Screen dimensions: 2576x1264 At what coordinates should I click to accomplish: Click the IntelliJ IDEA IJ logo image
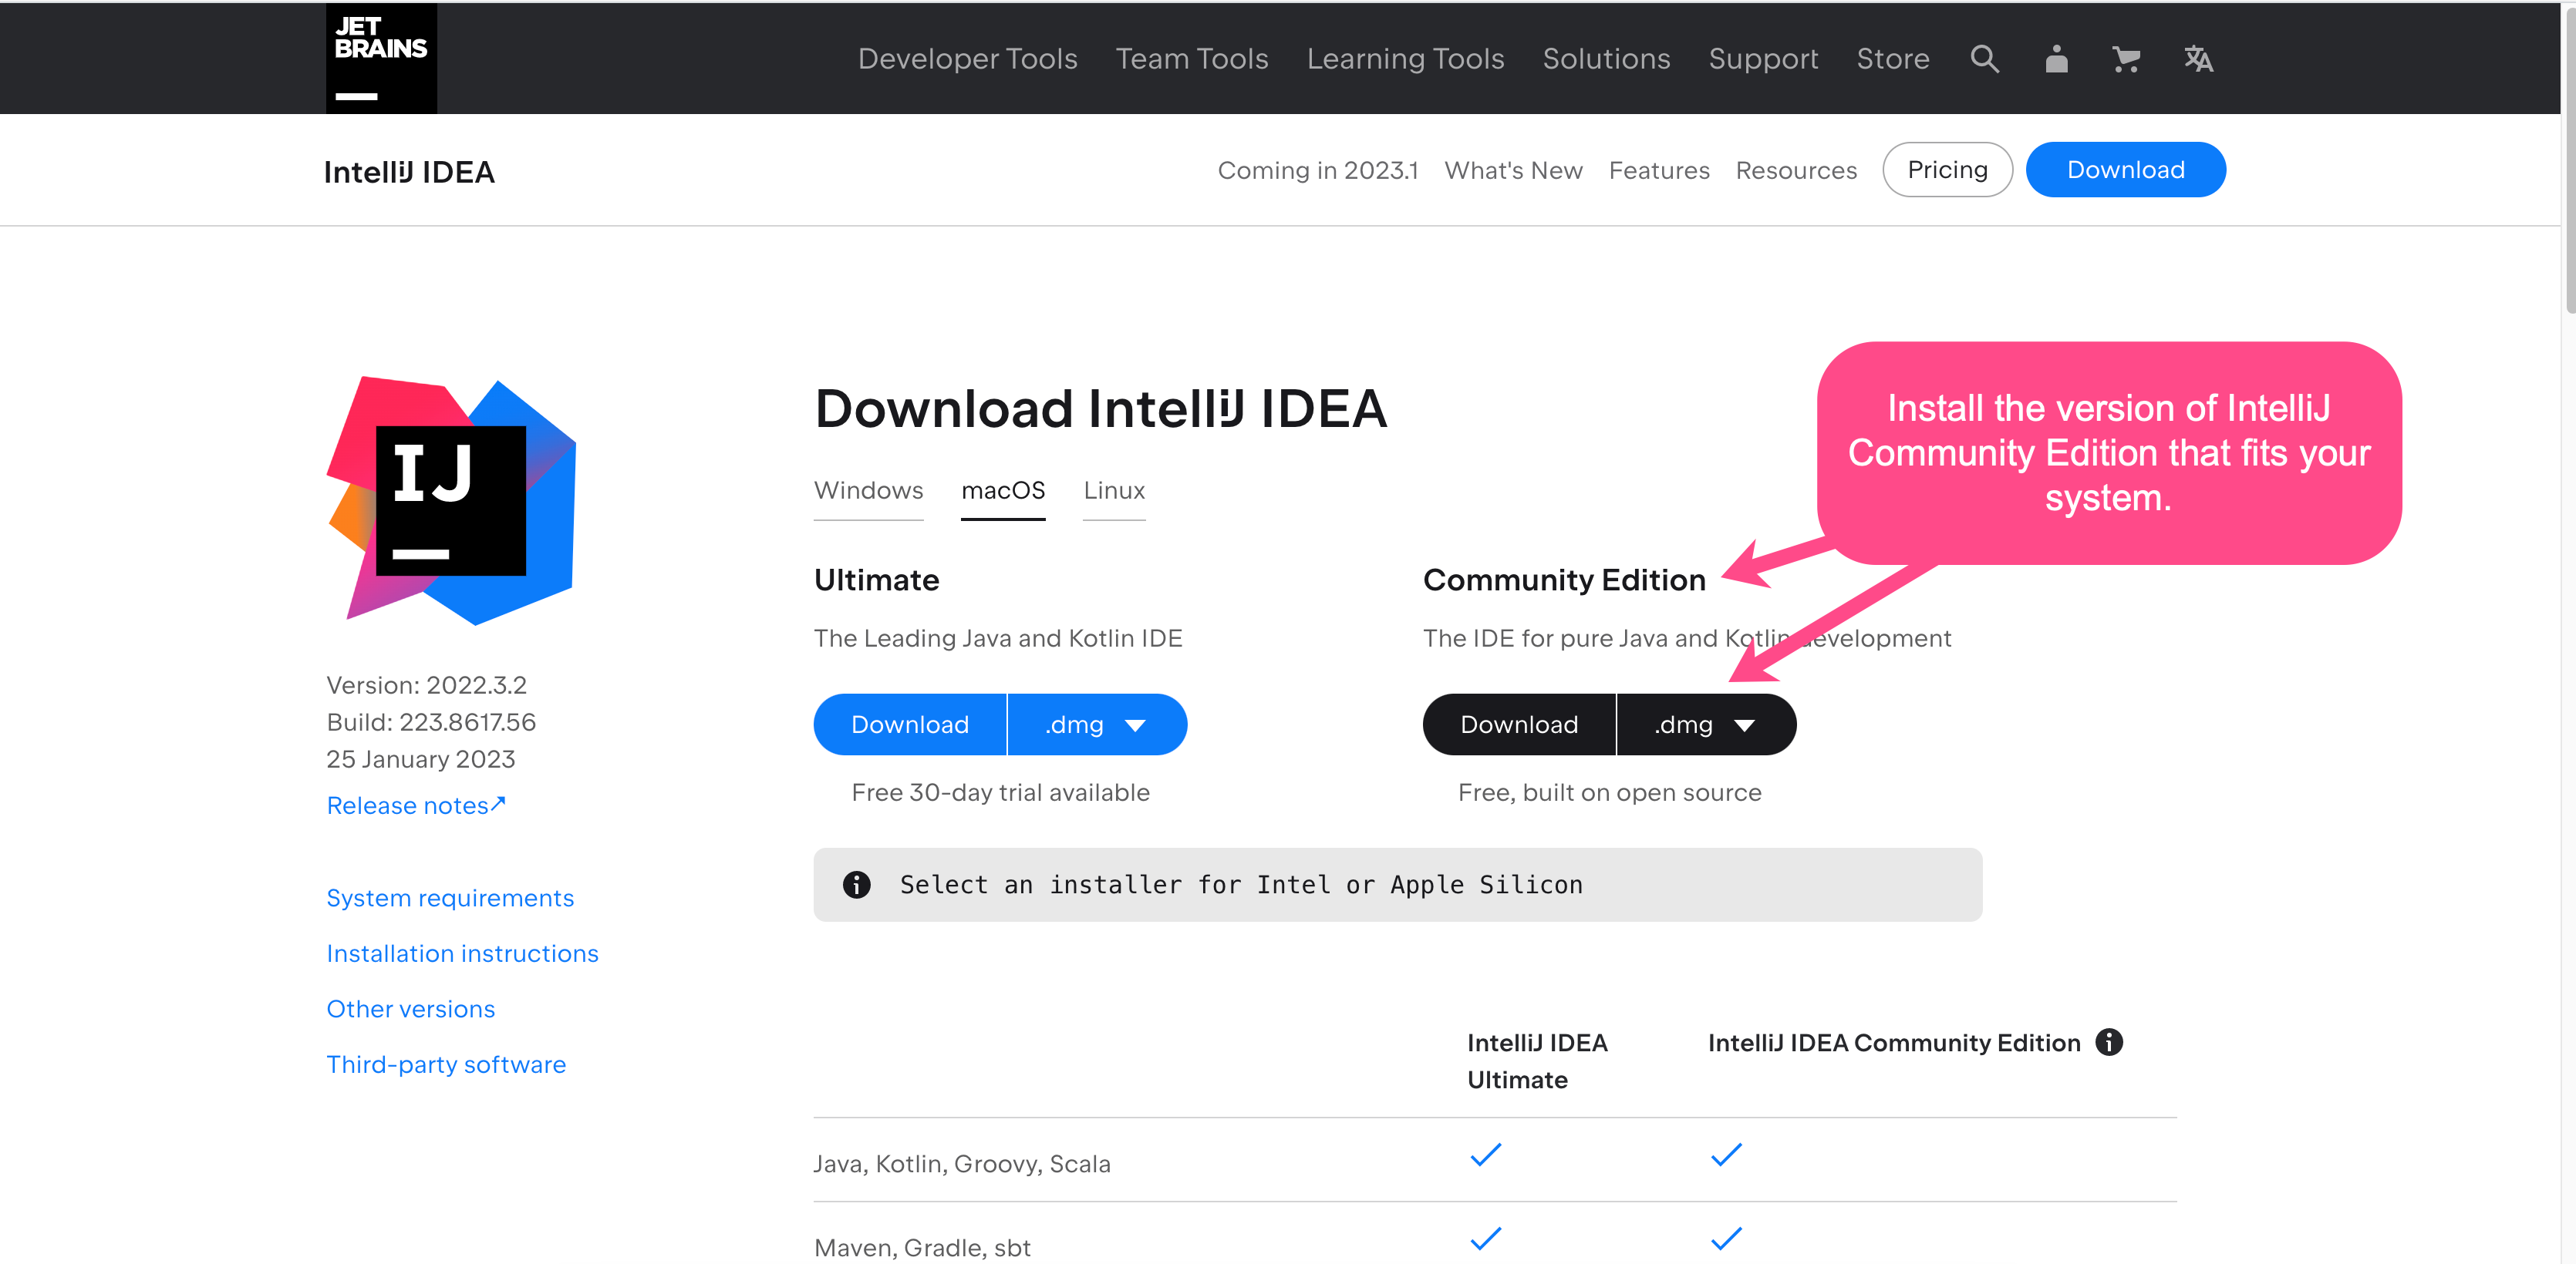tap(451, 501)
